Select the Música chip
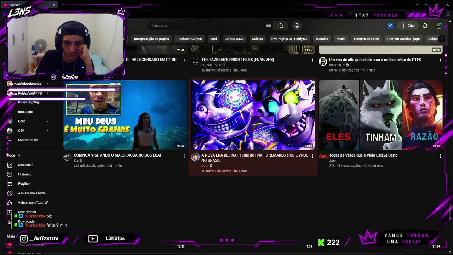This screenshot has width=453, height=255. [x=257, y=39]
